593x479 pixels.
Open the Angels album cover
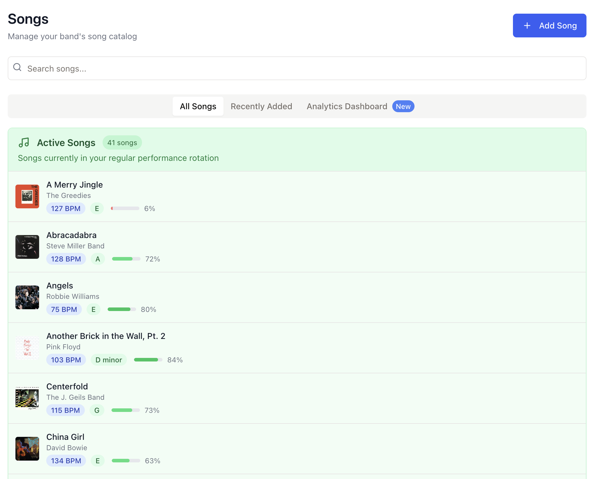[x=27, y=297]
